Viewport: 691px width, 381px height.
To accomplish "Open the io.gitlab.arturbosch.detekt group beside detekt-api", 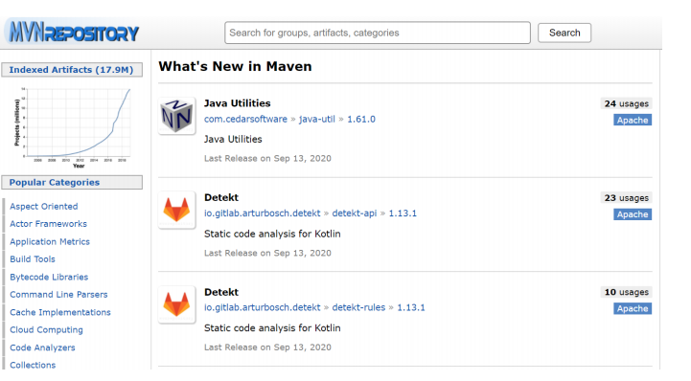I will click(263, 213).
